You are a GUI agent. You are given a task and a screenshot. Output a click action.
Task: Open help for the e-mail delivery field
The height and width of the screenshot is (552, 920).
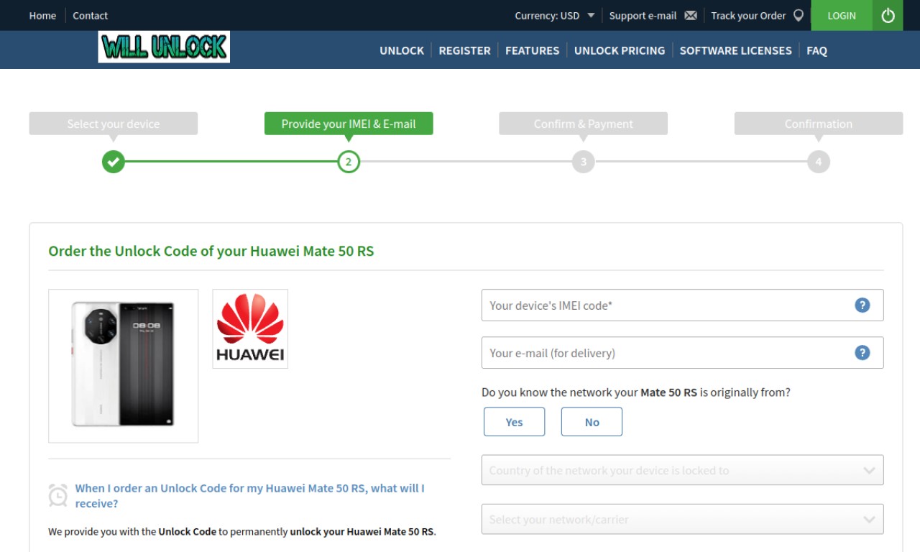click(862, 352)
